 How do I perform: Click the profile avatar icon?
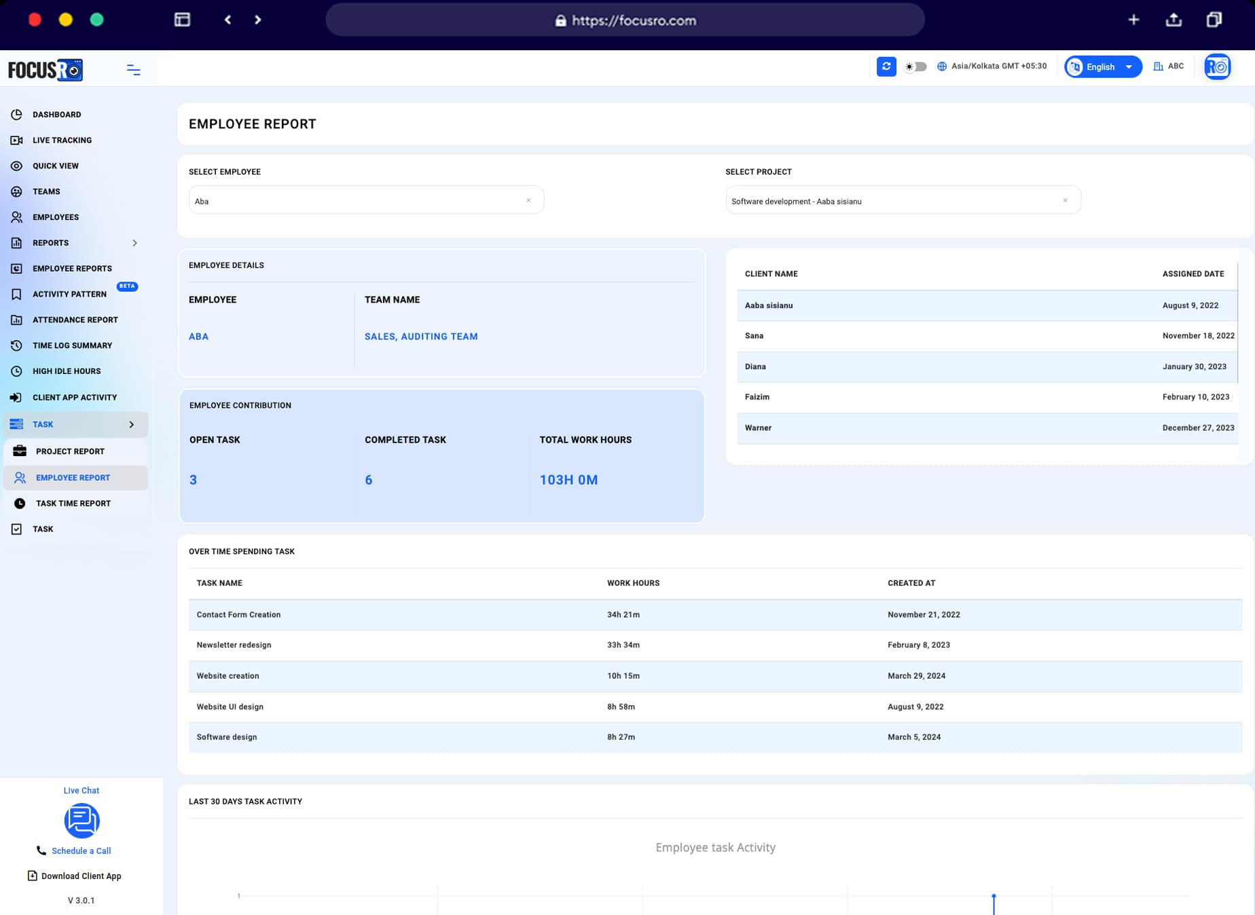coord(1218,66)
